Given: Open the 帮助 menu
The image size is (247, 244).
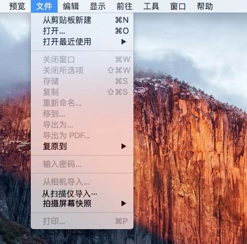Looking at the screenshot, I should 205,6.
